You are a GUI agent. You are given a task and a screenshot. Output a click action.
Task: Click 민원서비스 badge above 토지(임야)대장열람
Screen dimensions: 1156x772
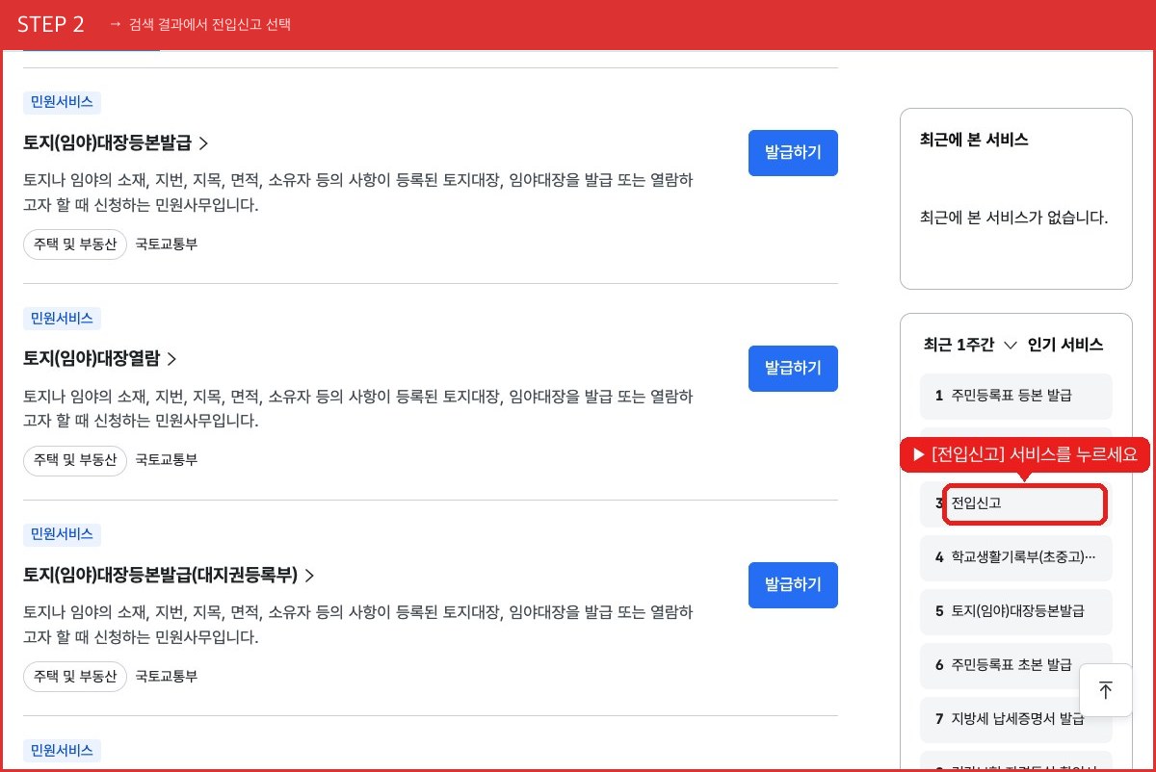(62, 319)
